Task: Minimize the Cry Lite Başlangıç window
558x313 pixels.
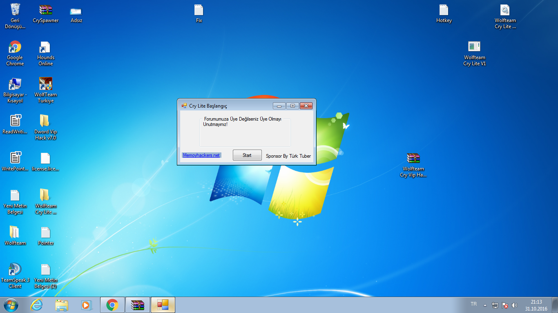Action: point(279,106)
